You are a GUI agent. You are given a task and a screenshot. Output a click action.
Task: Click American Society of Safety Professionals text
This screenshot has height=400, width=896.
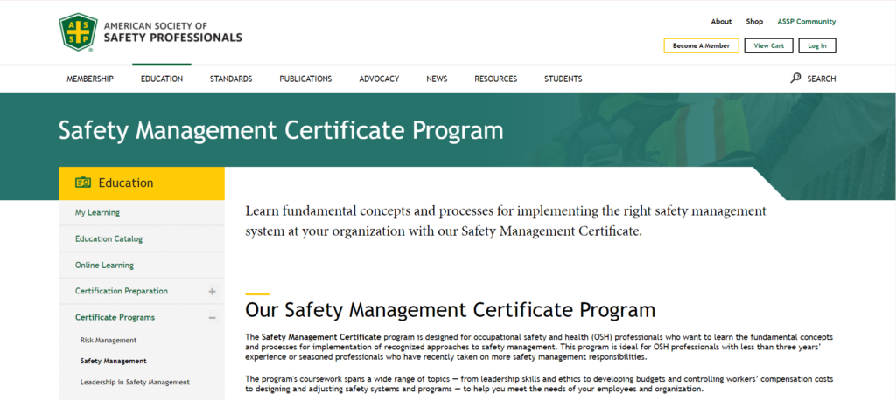click(172, 32)
